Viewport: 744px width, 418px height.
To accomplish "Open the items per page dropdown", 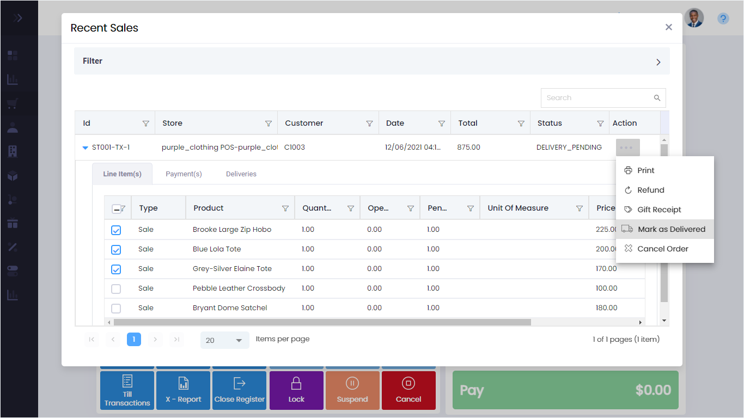I will point(224,340).
